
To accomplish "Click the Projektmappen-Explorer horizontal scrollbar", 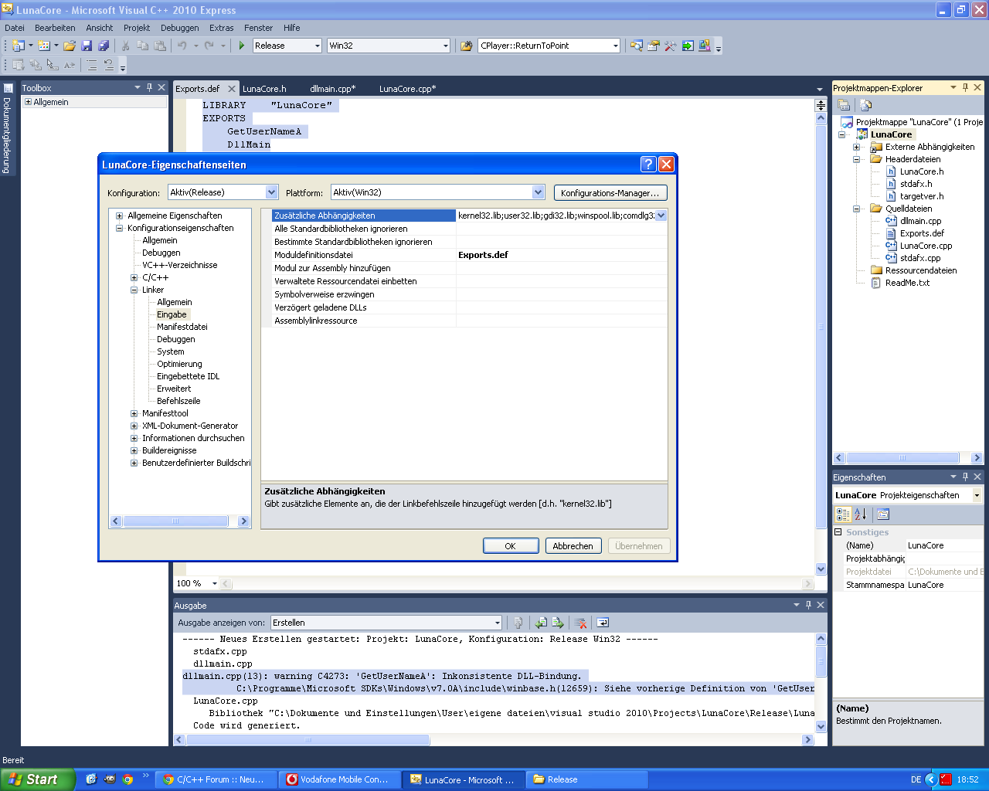I will (x=908, y=458).
